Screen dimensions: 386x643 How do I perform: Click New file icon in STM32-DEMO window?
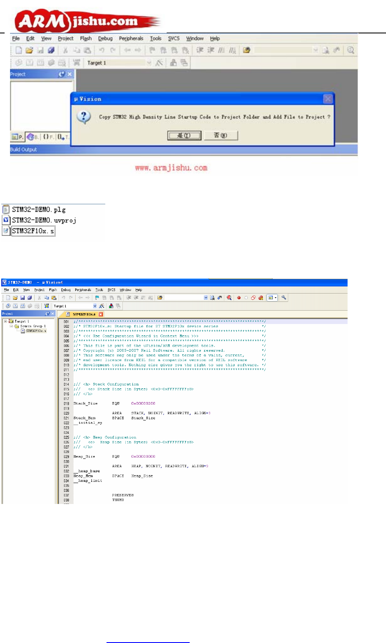8,298
